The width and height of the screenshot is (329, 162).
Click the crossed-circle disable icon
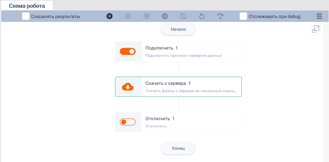coord(183,16)
